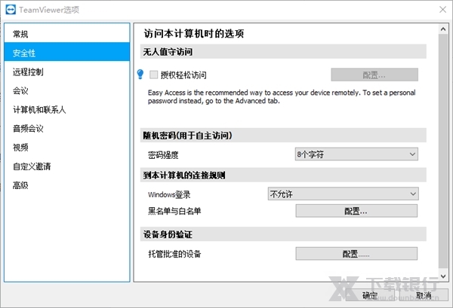Viewport: 453px width, 308px height.
Task: Click the 到本计算机的连接规则 section header
Action: [283, 175]
